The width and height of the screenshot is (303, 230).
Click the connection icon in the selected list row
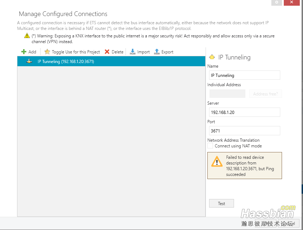[x=29, y=61]
